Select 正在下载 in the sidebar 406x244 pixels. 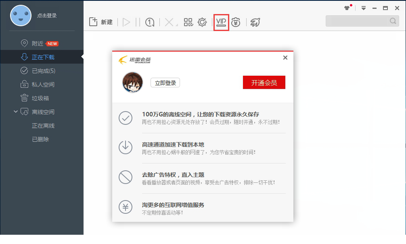42,57
